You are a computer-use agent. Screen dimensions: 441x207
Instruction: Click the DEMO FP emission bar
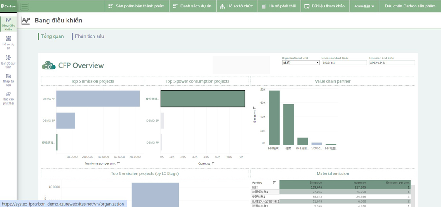98,99
